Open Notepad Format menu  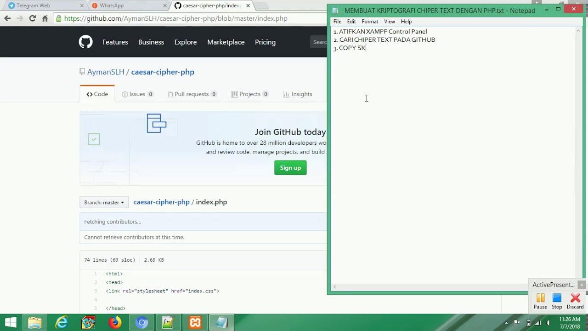370,22
